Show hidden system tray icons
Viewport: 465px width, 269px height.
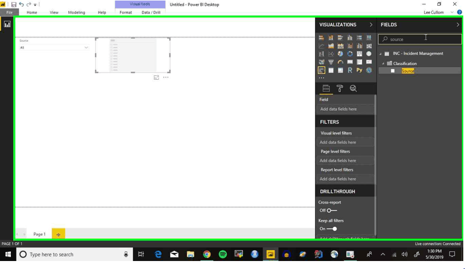point(383,255)
